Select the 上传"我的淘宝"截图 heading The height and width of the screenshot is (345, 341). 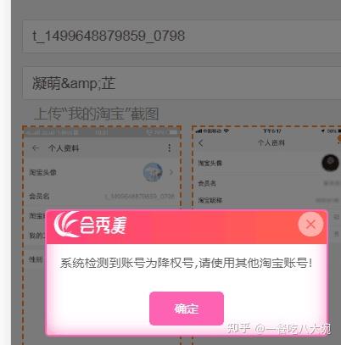[x=97, y=114]
